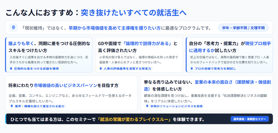The height and width of the screenshot is (133, 278).
Task: Click the shield icon beside 人事の評価基準を凌駕する発言力
Action: 101,68
